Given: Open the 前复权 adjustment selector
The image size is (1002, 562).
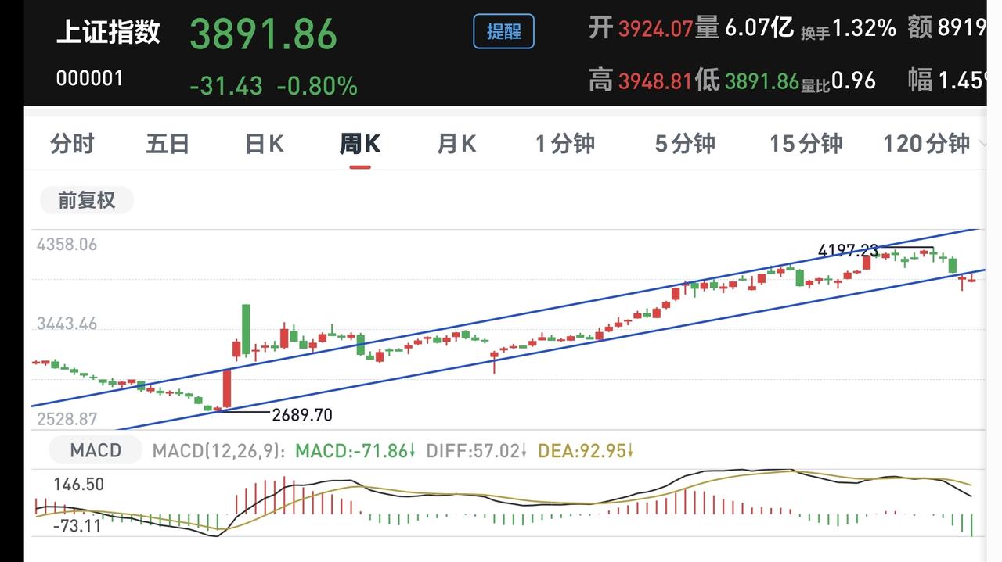Looking at the screenshot, I should 87,200.
